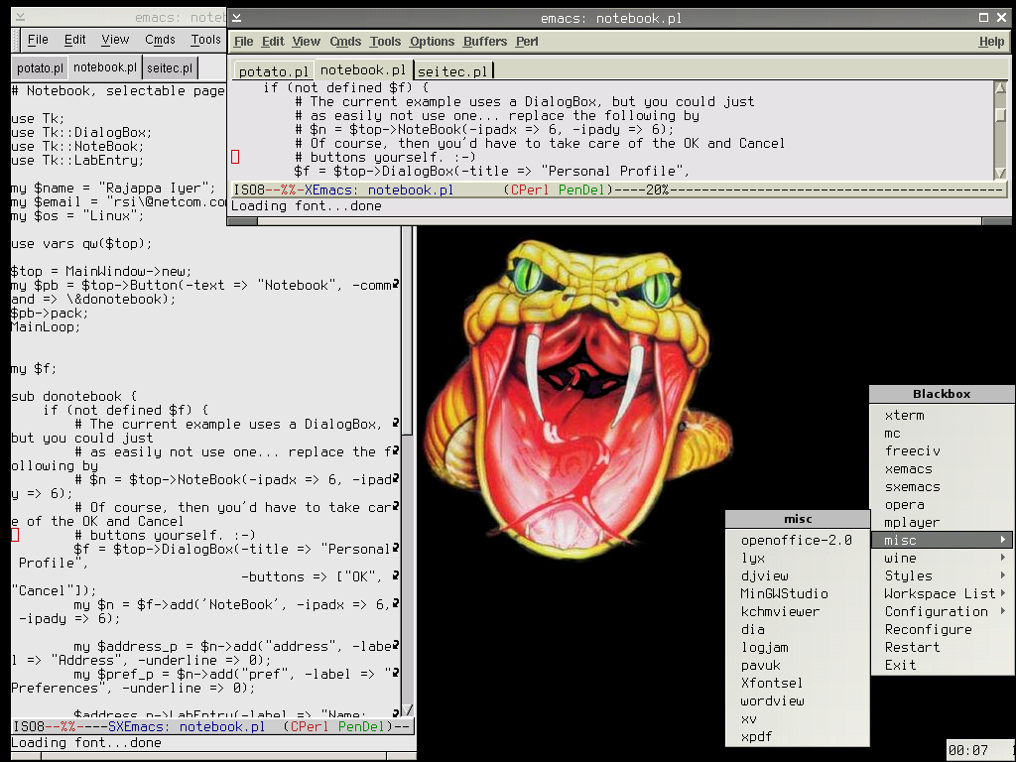Open View menu in the background SXEmacs window
The image size is (1016, 762).
pos(115,40)
